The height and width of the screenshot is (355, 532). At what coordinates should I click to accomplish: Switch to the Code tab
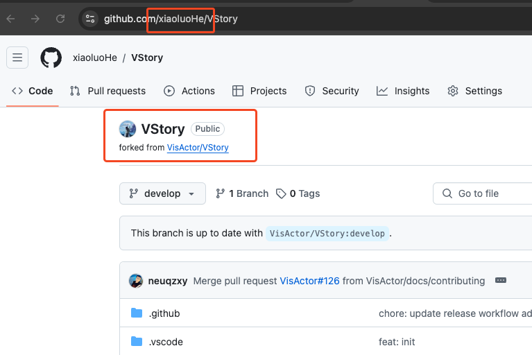pyautogui.click(x=33, y=91)
